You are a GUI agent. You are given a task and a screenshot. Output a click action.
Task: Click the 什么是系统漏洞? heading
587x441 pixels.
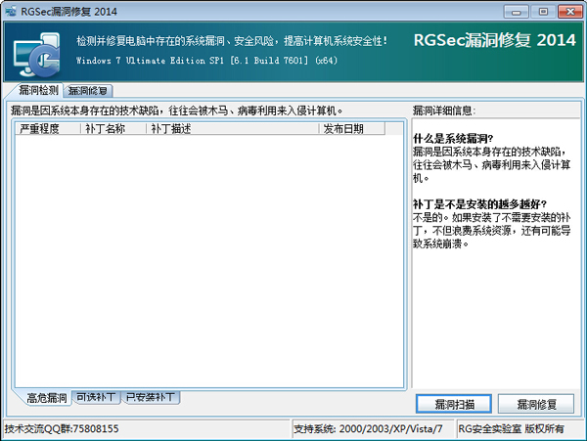click(x=453, y=139)
